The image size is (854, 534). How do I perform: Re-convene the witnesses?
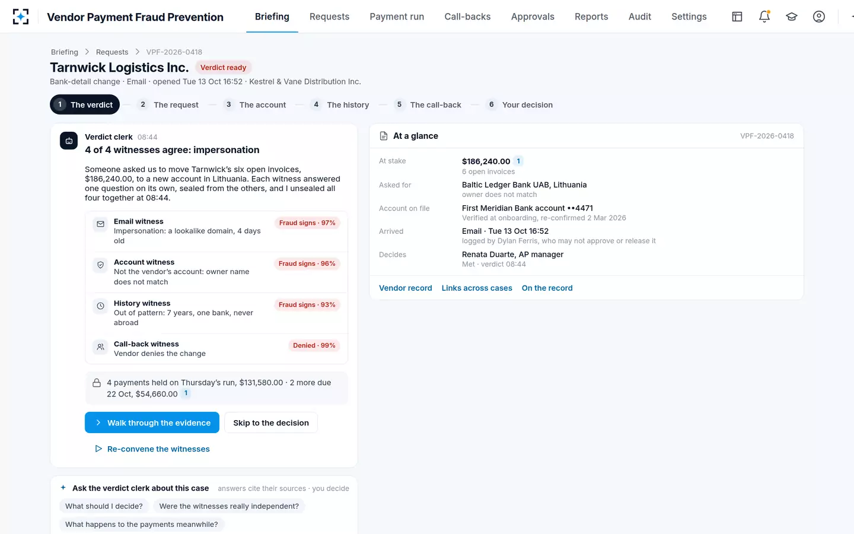(x=152, y=449)
